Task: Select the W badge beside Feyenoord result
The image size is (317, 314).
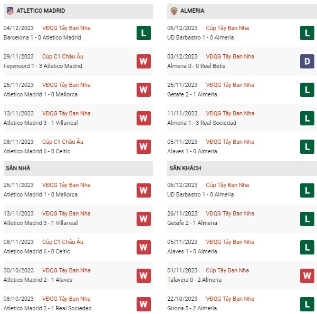Action: coord(143,62)
